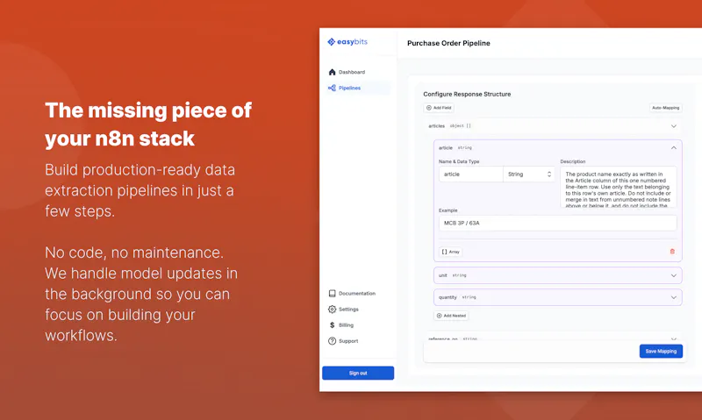Click the Name & Data Type label
702x420 pixels.
point(459,161)
